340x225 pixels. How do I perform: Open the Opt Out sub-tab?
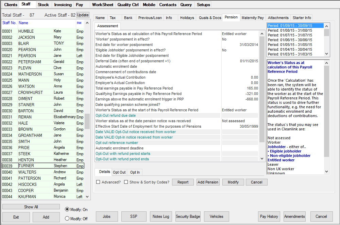(x=119, y=172)
